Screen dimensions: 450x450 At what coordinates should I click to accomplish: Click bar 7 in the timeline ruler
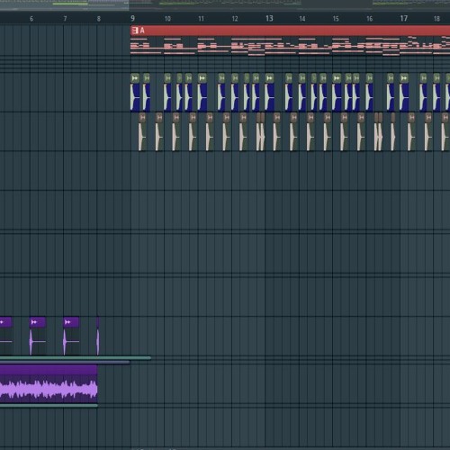(65, 19)
